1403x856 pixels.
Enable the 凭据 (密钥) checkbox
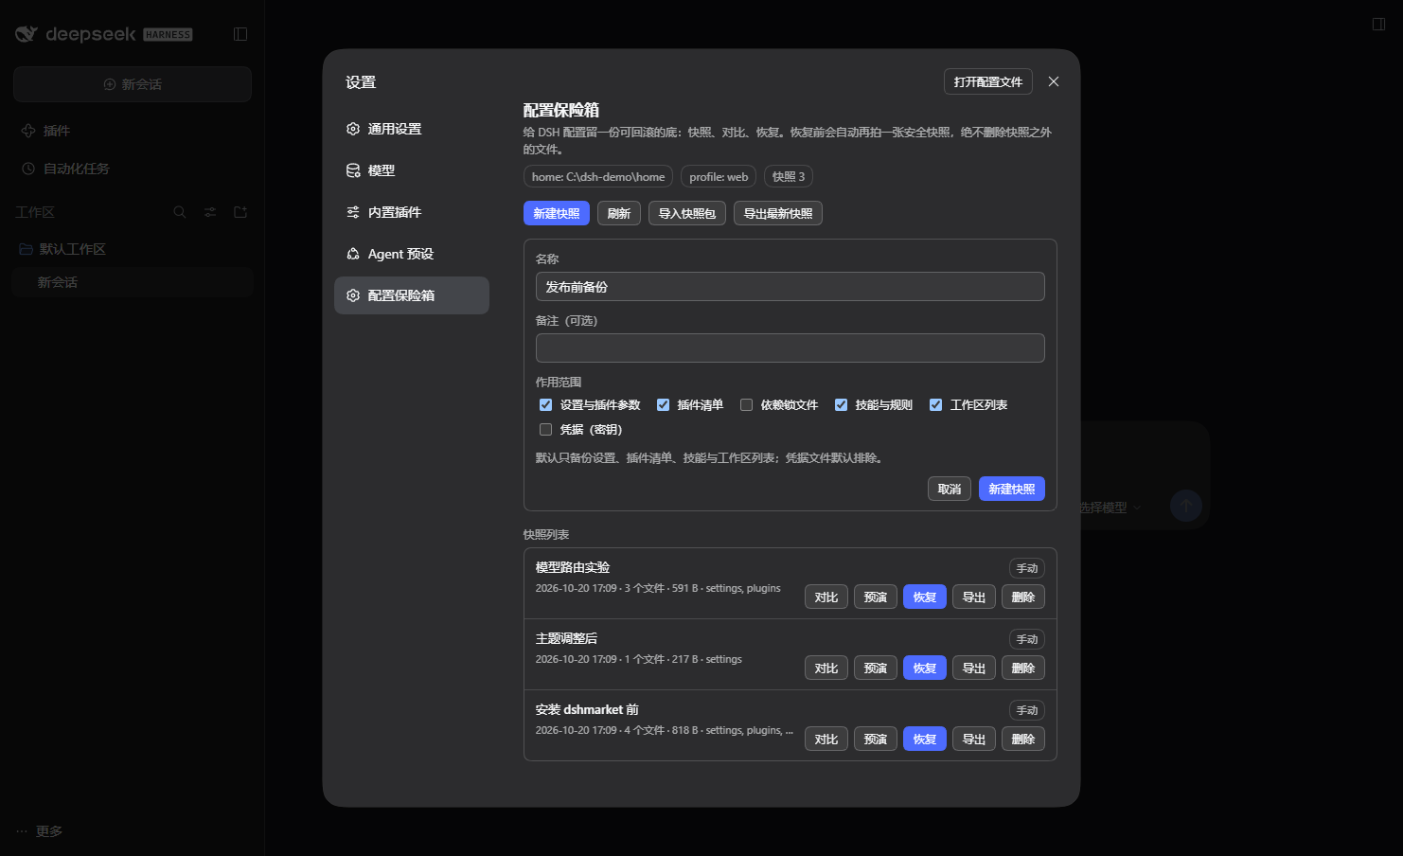click(545, 430)
